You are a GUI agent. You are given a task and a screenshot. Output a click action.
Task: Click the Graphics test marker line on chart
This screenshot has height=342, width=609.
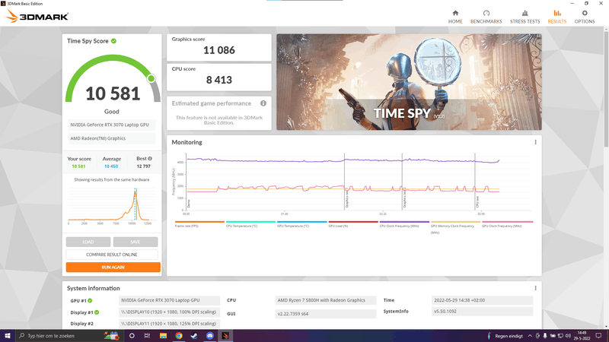[x=345, y=182]
